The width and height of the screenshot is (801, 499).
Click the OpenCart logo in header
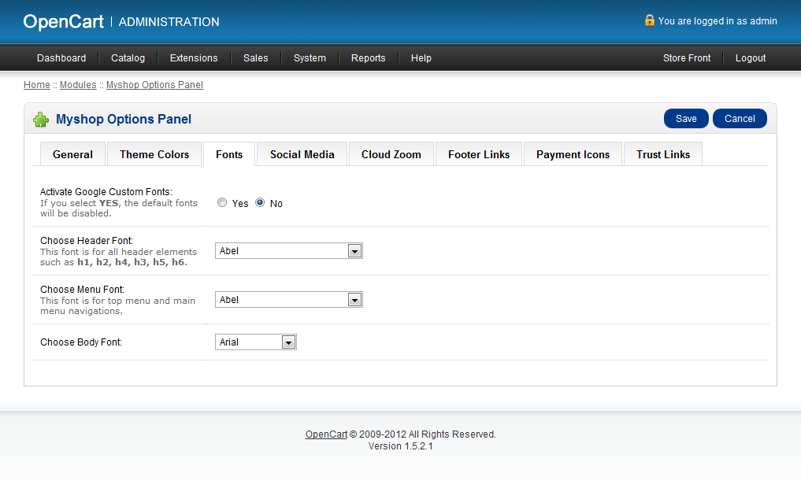point(63,21)
